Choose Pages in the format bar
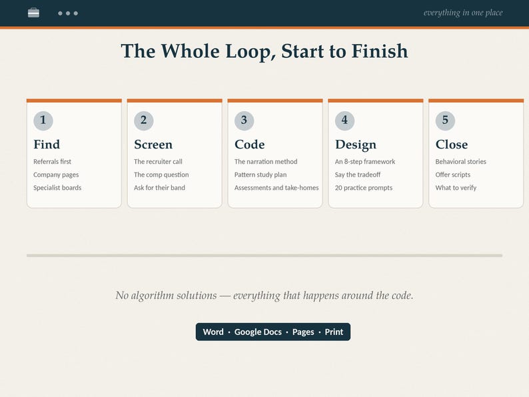Screen dimensions: 529x397 pos(303,332)
